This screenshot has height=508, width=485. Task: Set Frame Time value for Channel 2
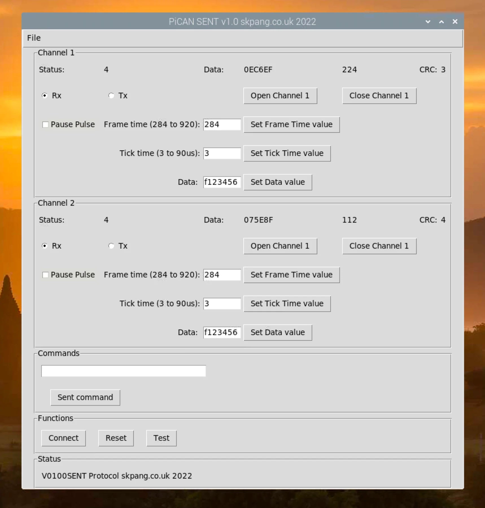[292, 275]
